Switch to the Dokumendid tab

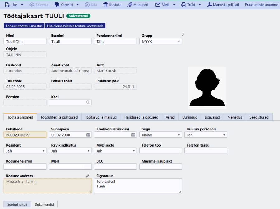point(44,205)
